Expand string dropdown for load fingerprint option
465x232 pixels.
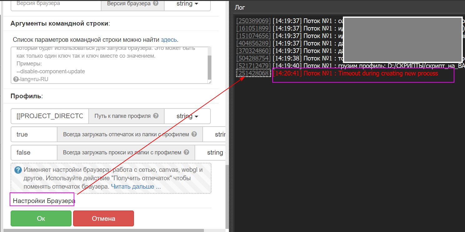[219, 134]
